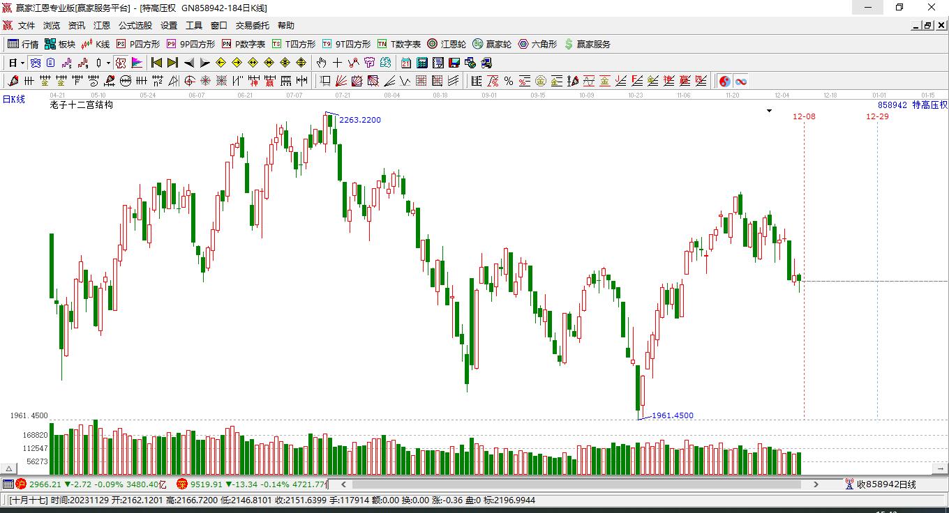Image resolution: width=949 pixels, height=513 pixels.
Task: Click the 老子十二宫结构 indicator title
Action: point(82,105)
